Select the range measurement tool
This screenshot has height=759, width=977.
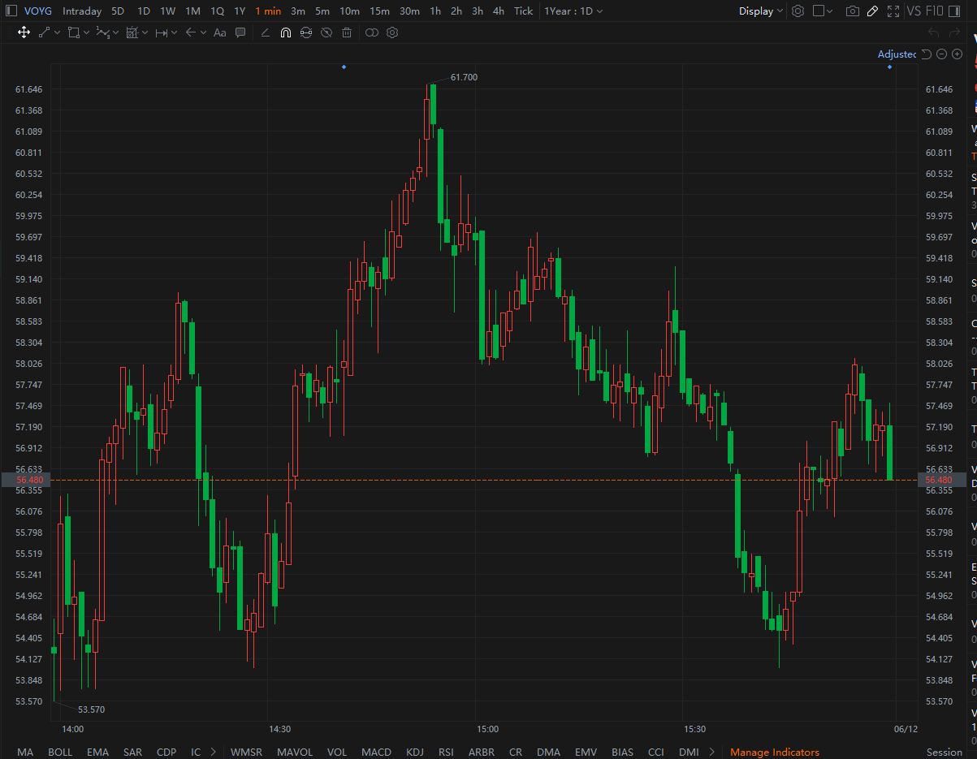pyautogui.click(x=161, y=32)
